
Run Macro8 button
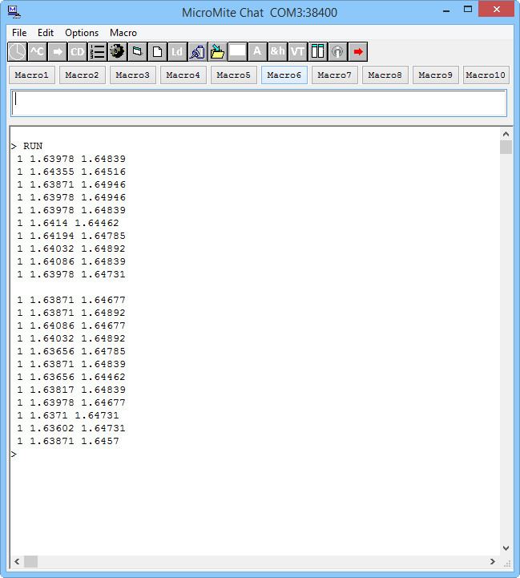click(385, 75)
